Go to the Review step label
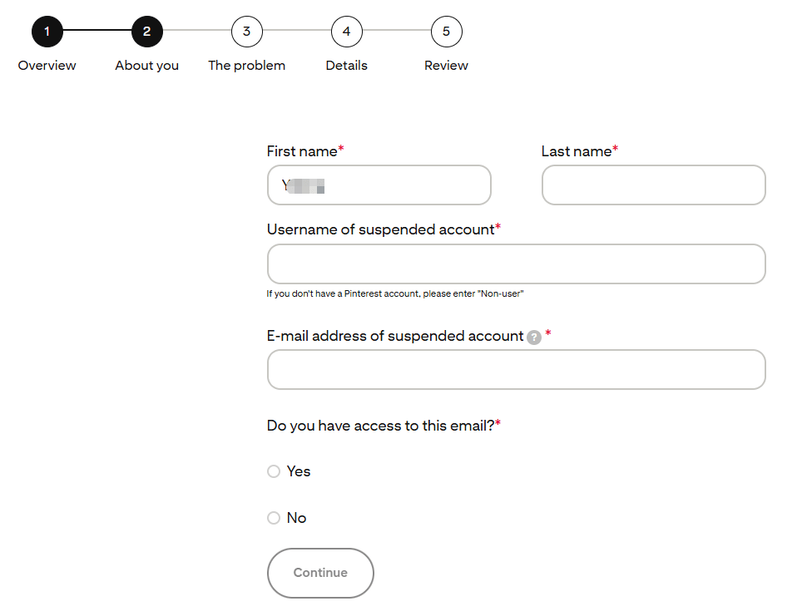This screenshot has height=616, width=807. click(x=446, y=66)
